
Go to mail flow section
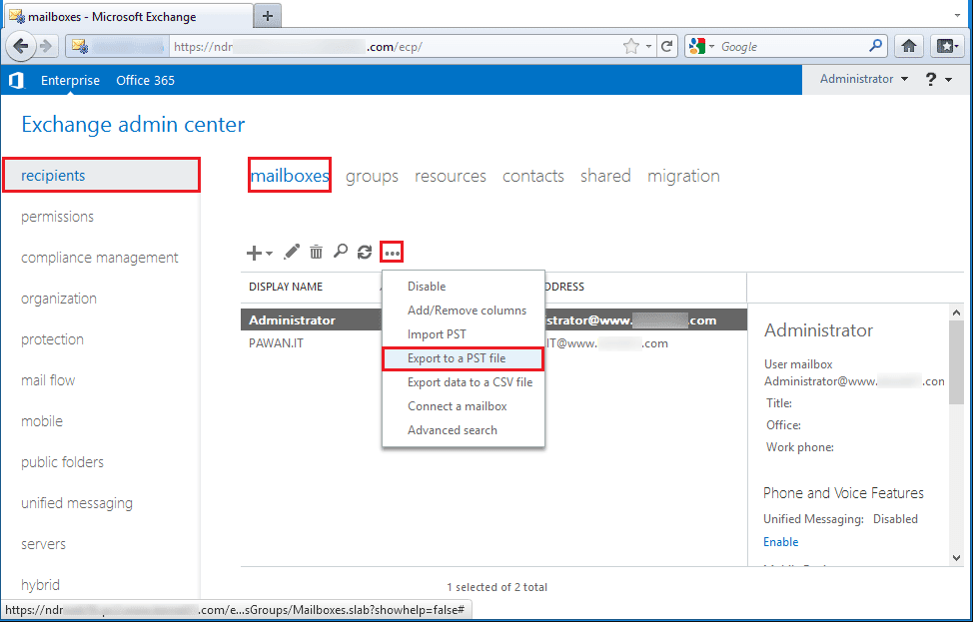click(x=48, y=380)
